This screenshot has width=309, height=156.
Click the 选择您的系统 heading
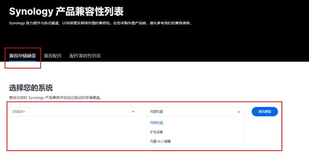(x=31, y=88)
